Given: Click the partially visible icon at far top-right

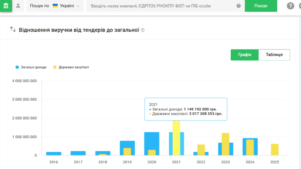Looking at the screenshot, I should pyautogui.click(x=299, y=6).
